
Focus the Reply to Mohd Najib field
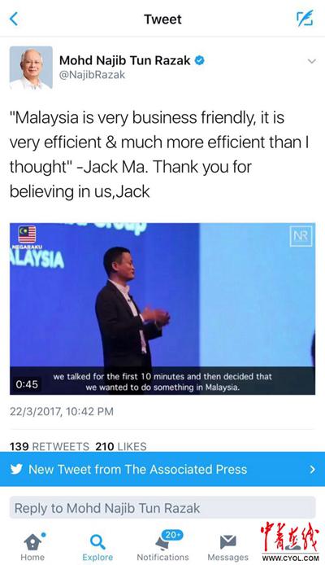click(162, 508)
